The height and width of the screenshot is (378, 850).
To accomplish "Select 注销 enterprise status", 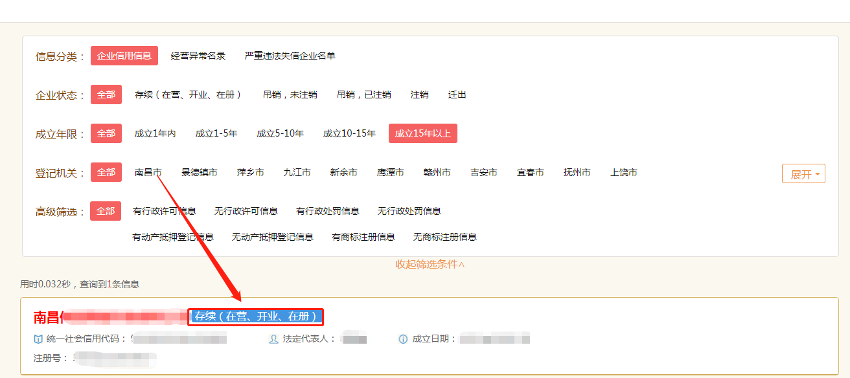I will click(419, 94).
